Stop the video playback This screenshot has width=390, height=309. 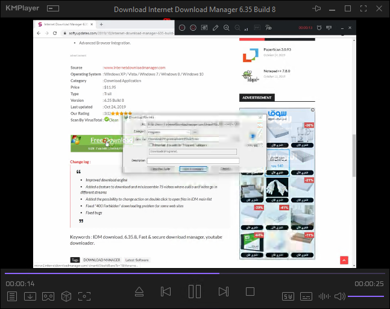pyautogui.click(x=250, y=292)
